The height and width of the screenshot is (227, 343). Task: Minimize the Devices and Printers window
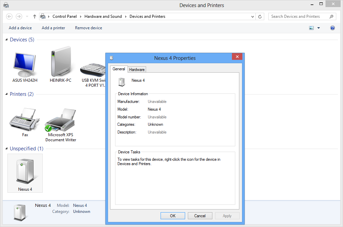click(312, 4)
